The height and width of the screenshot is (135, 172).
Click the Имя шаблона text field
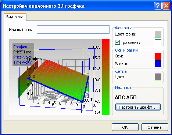[73, 29]
